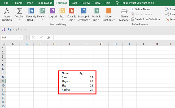Image resolution: width=175 pixels, height=108 pixels.
Task: Switch to the Page Layout tab
Action: coord(45,3)
